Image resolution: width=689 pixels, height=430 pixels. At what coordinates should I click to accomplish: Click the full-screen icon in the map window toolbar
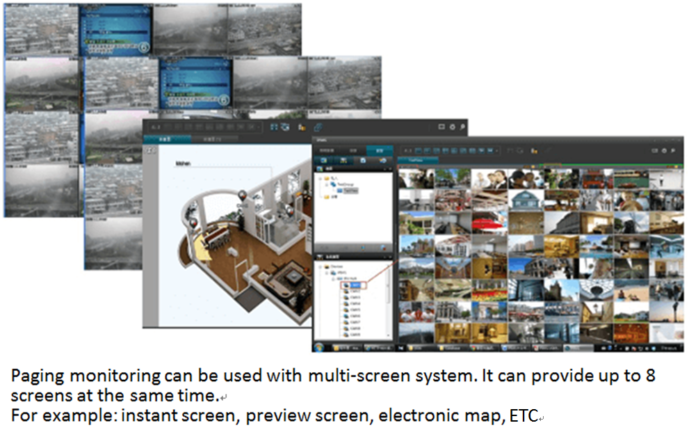point(274,127)
